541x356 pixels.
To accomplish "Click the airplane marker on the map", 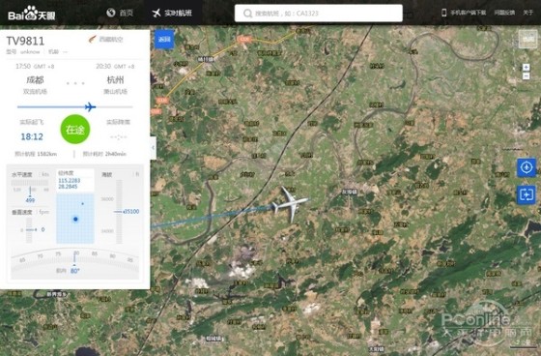I will click(290, 204).
